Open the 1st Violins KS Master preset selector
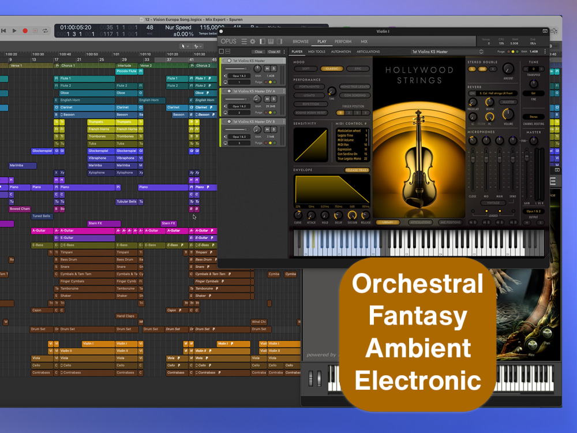The image size is (577, 433). (x=447, y=52)
